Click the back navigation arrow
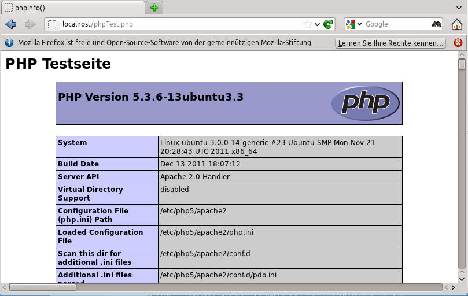Image resolution: width=468 pixels, height=296 pixels. click(x=10, y=24)
